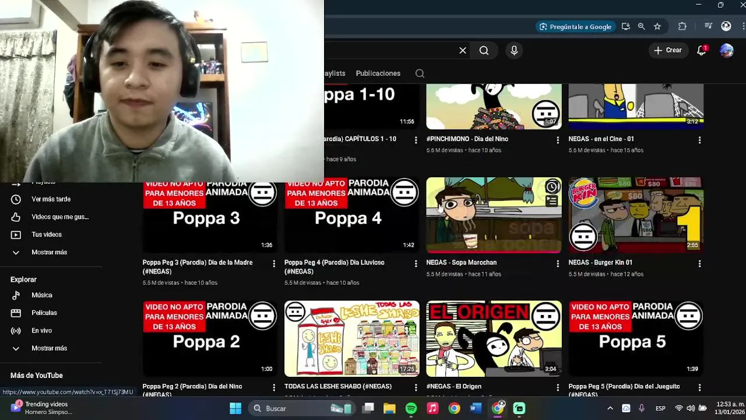This screenshot has width=746, height=420.
Task: Activate voice search microphone
Action: pyautogui.click(x=514, y=51)
